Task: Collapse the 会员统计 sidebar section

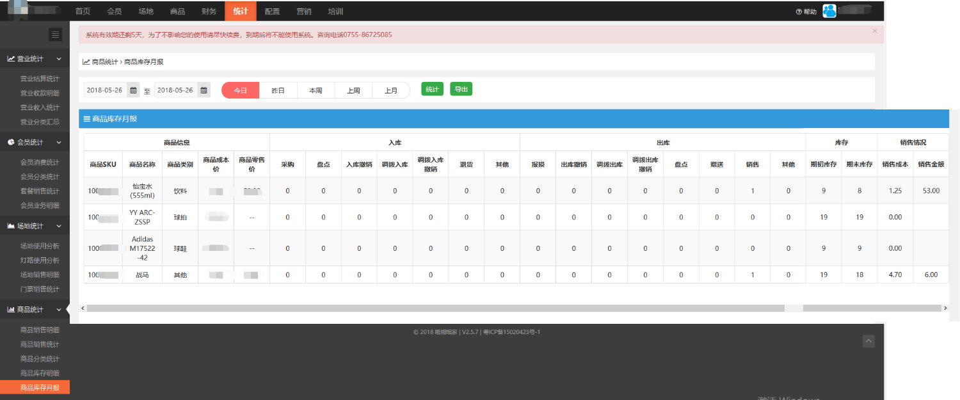Action: tap(35, 142)
